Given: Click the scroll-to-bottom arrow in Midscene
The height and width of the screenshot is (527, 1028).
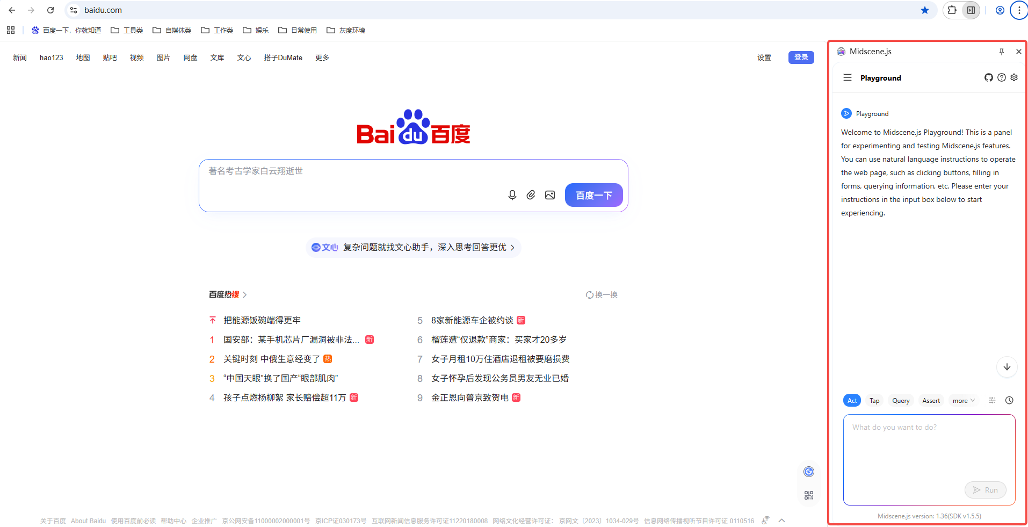Looking at the screenshot, I should (x=1007, y=367).
